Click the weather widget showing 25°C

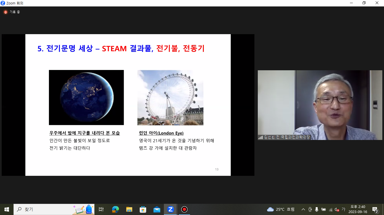pos(281,209)
